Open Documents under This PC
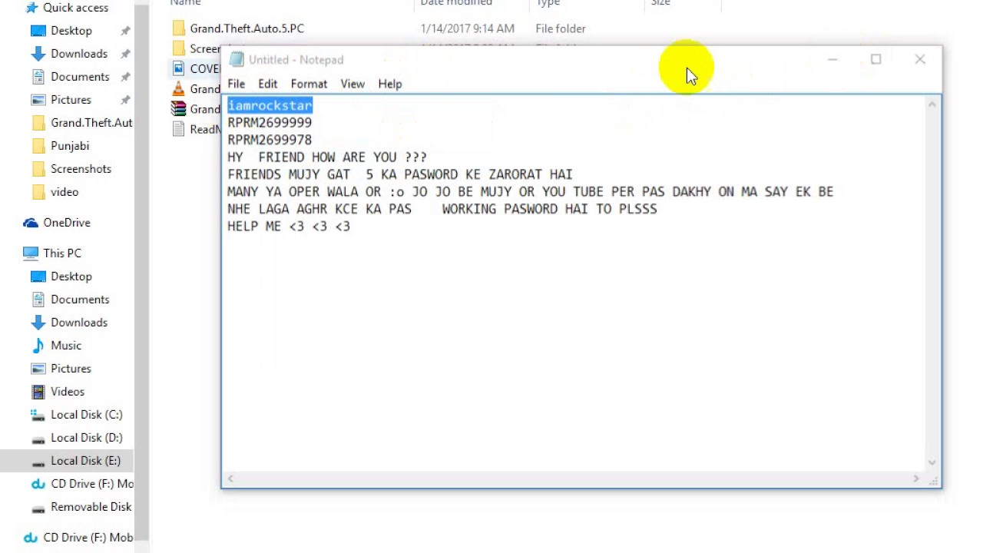This screenshot has width=983, height=553. coord(71,300)
